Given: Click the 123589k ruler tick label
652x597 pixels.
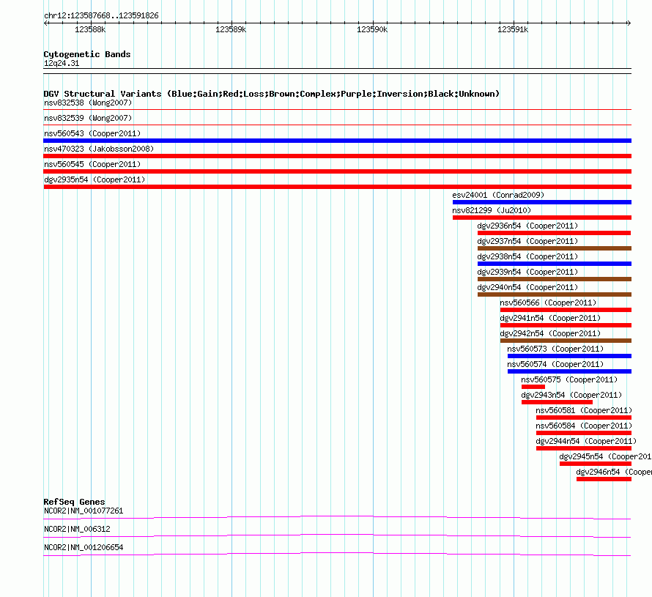Looking at the screenshot, I should click(231, 29).
